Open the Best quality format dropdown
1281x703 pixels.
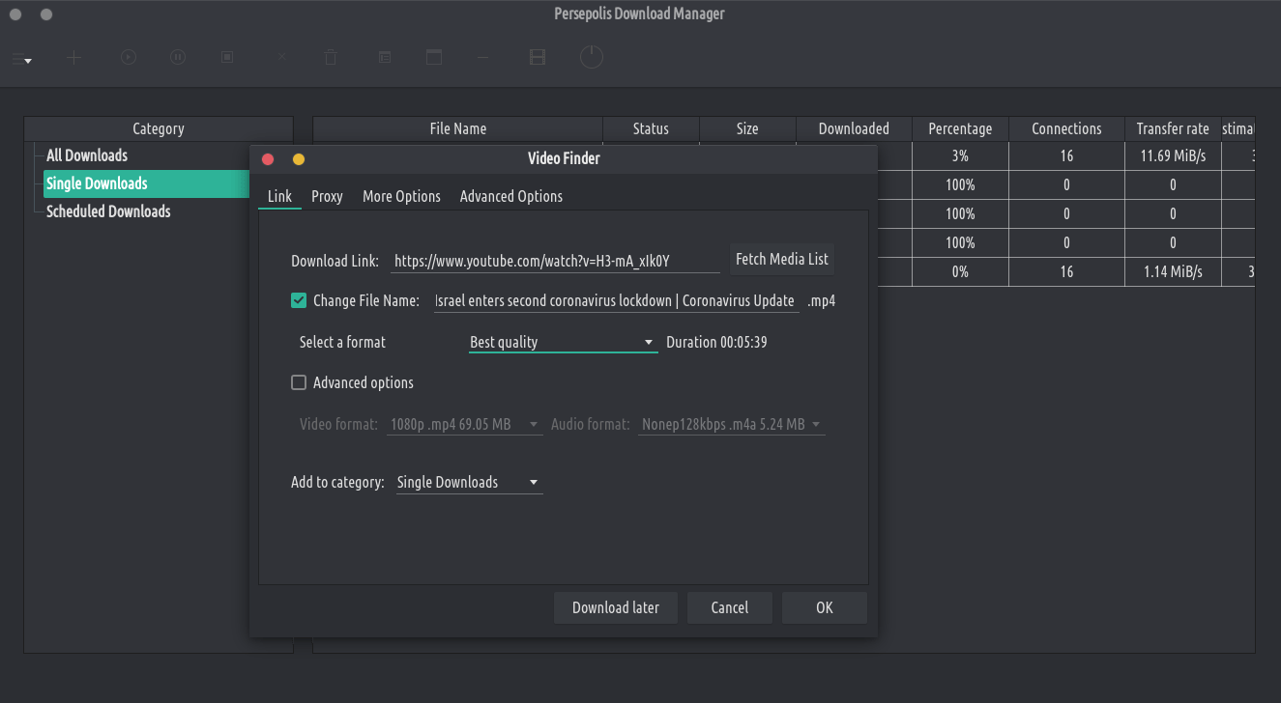[563, 342]
